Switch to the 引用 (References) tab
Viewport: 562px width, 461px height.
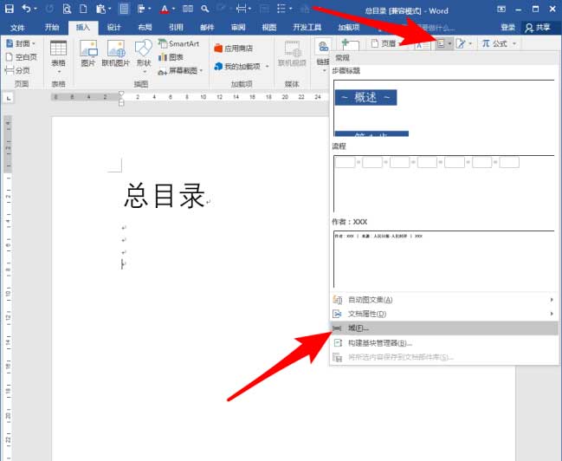pyautogui.click(x=176, y=27)
